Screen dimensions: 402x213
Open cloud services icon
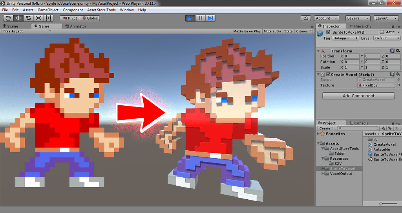click(306, 18)
